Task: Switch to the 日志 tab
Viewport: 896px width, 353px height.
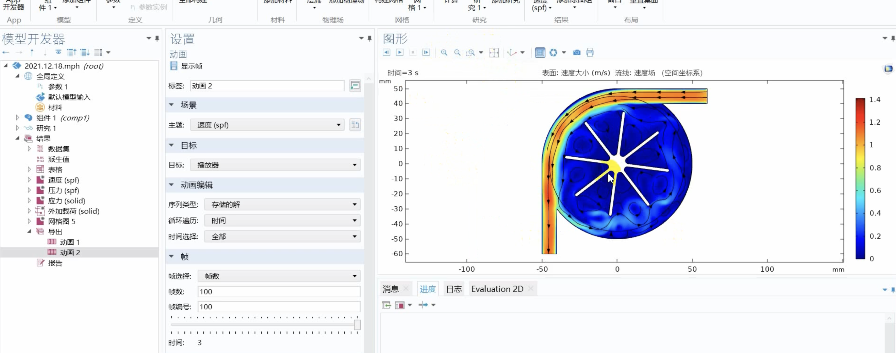Action: [x=454, y=289]
